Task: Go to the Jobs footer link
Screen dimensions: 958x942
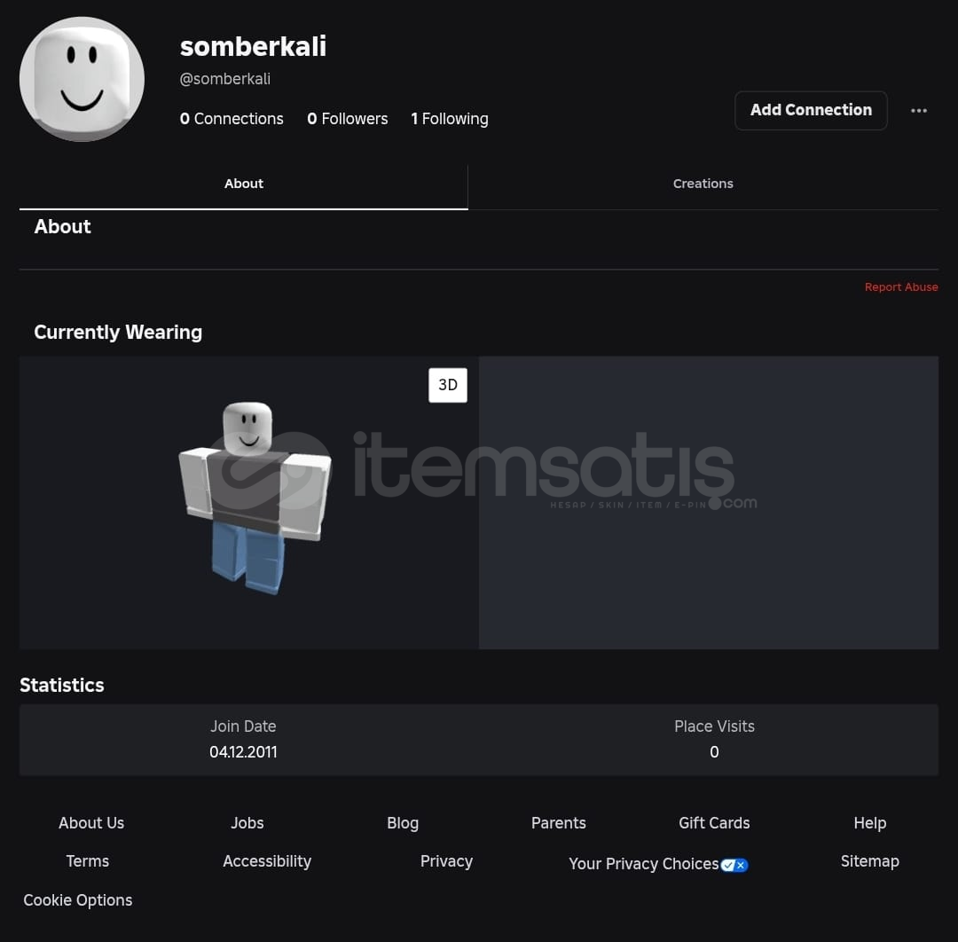Action: pos(247,823)
